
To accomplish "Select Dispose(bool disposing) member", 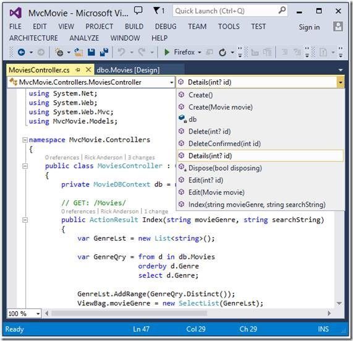I will (260, 168).
